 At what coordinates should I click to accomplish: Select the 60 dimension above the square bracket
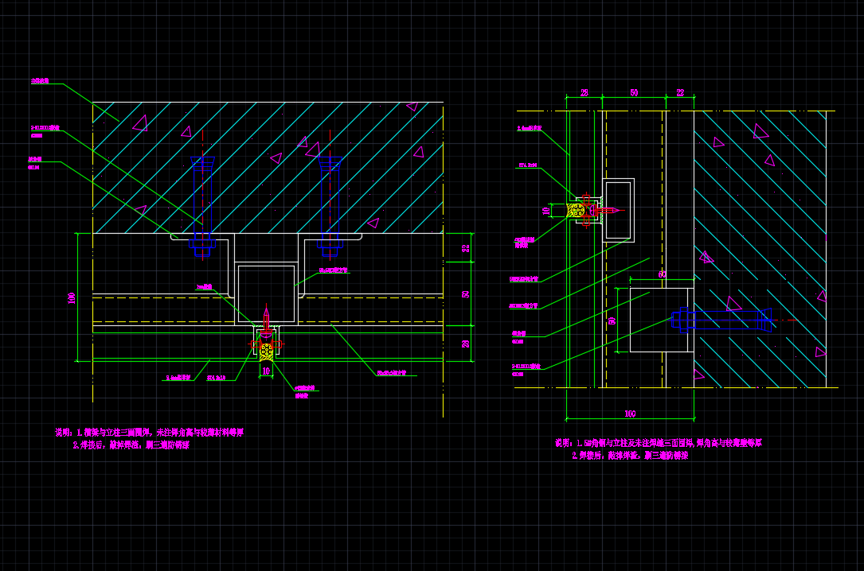click(661, 274)
